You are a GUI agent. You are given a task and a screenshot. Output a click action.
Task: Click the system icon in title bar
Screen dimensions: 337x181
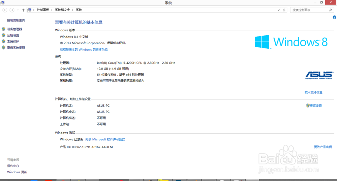(x=3, y=3)
